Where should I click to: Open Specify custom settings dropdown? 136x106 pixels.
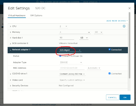[72, 80]
